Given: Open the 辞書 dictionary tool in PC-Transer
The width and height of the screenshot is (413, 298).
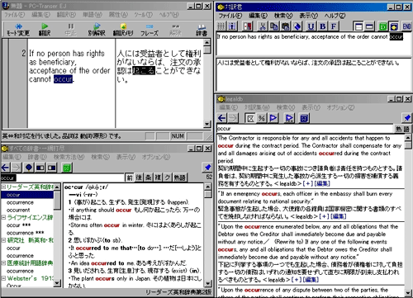Looking at the screenshot, I should [x=202, y=30].
